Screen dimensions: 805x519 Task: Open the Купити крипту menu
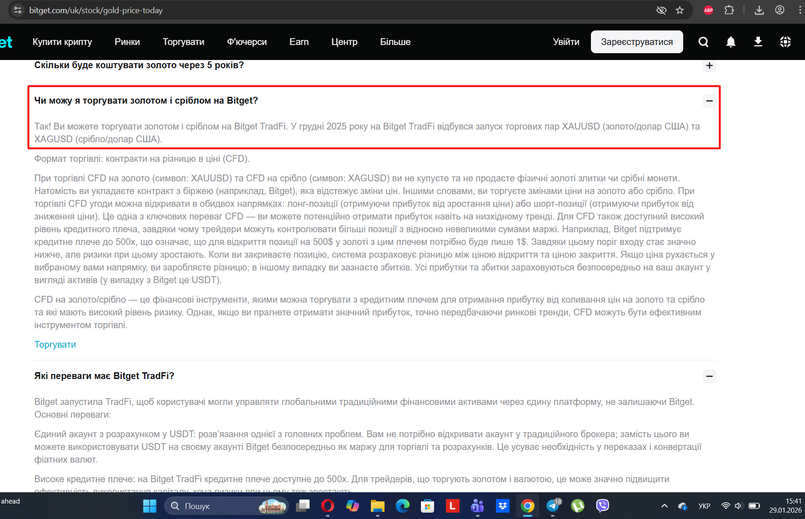coord(62,42)
